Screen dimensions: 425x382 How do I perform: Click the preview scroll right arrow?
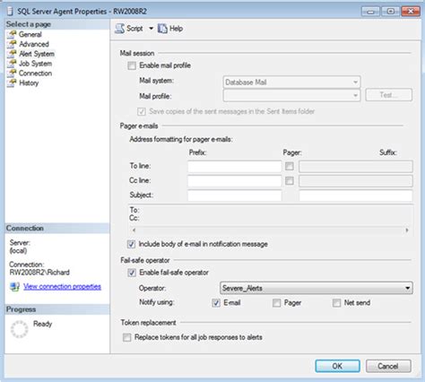tap(407, 230)
